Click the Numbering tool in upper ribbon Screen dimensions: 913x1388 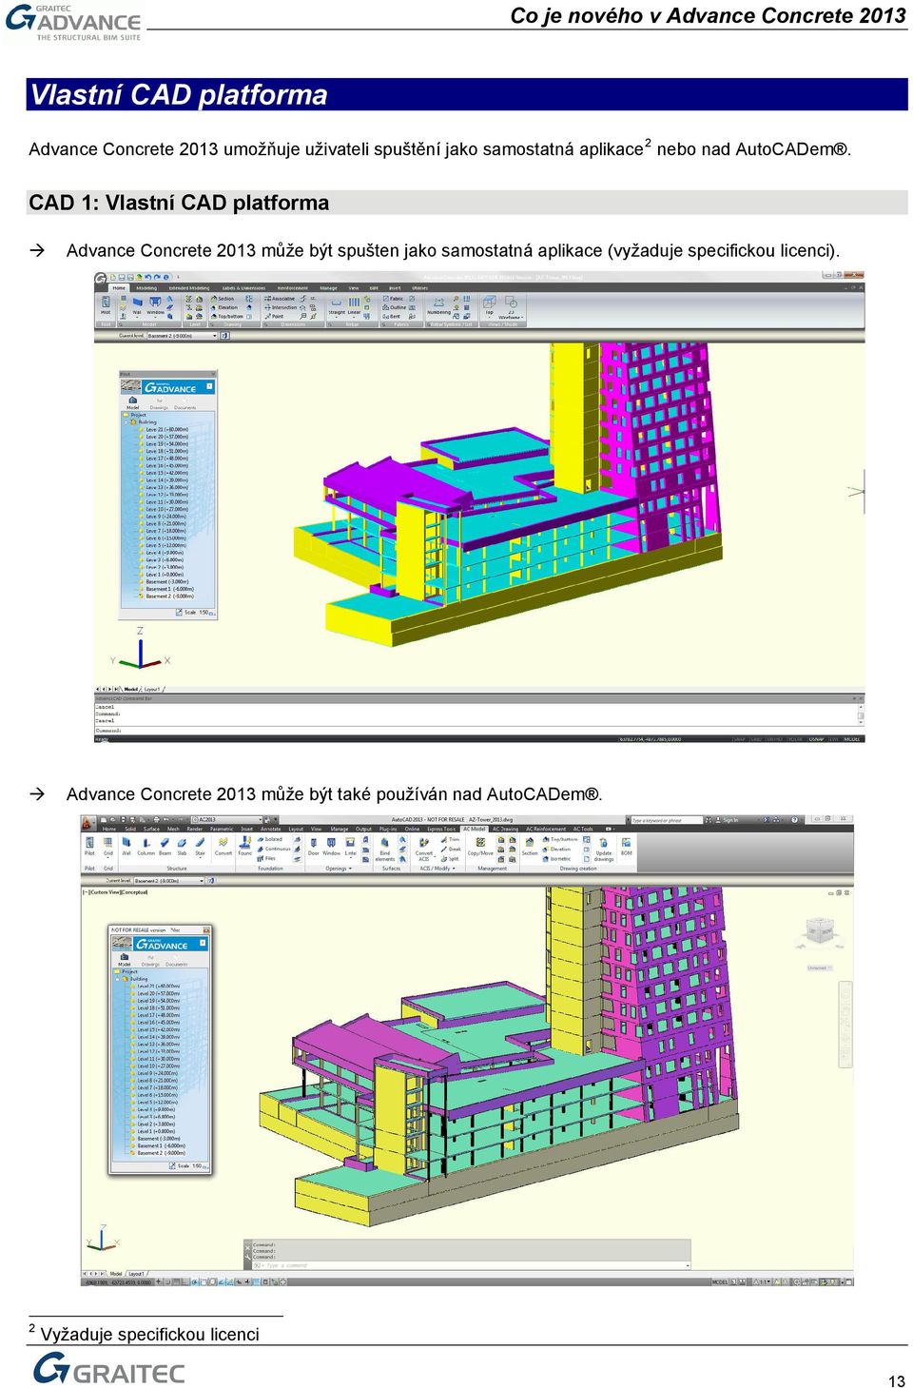[438, 305]
